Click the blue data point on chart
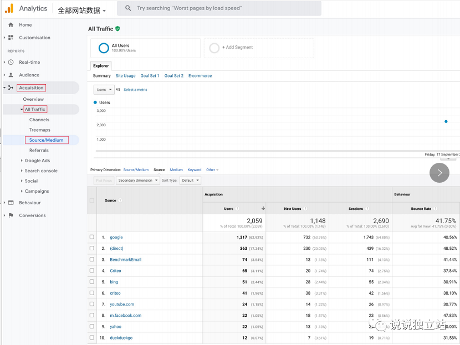The width and height of the screenshot is (460, 345). click(x=446, y=121)
